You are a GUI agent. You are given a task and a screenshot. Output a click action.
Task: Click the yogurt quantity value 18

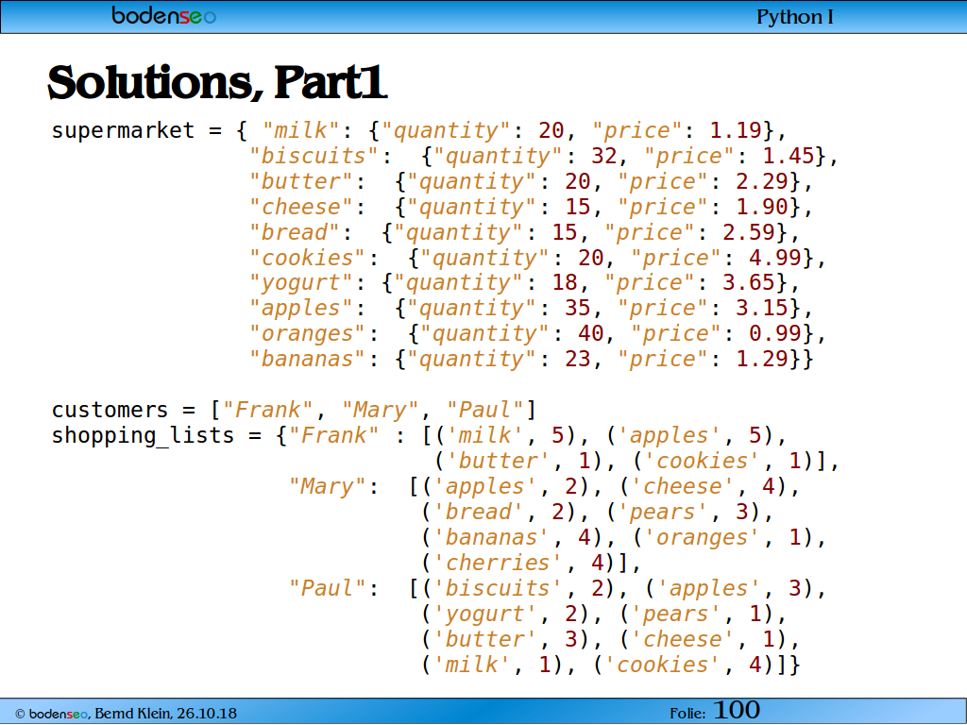pyautogui.click(x=565, y=282)
